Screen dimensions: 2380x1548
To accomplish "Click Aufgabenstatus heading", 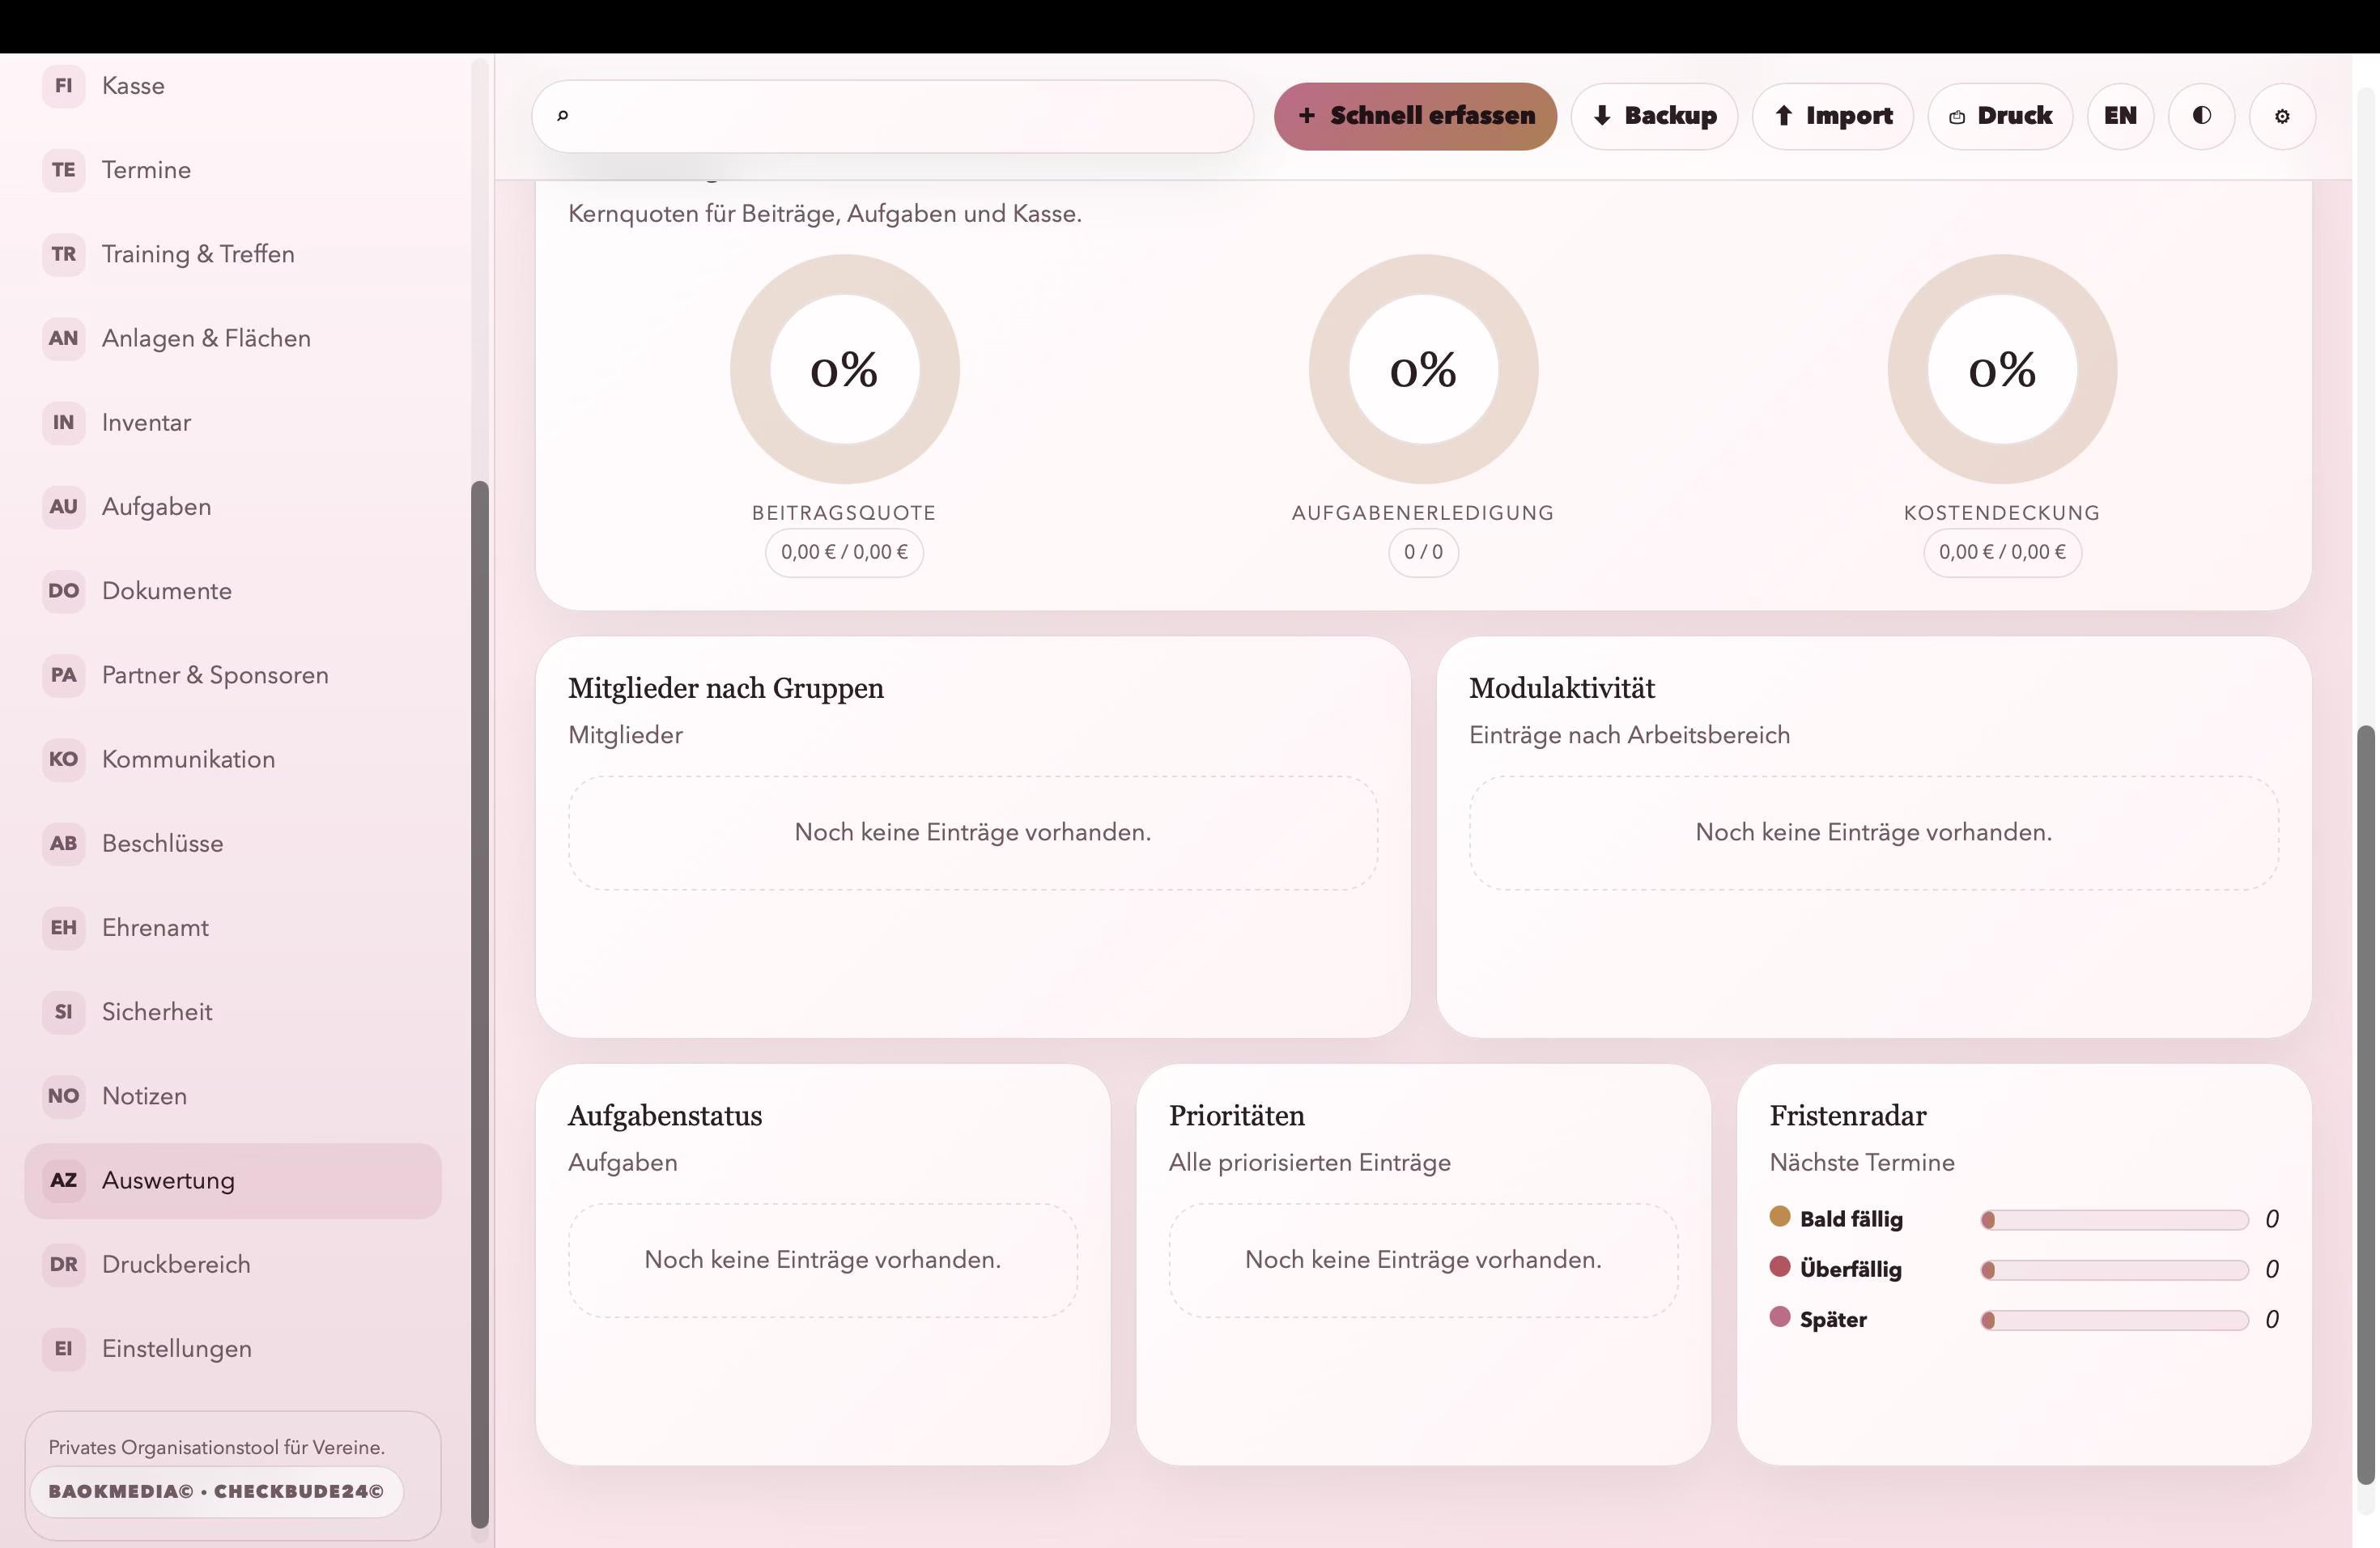I will (x=665, y=1116).
